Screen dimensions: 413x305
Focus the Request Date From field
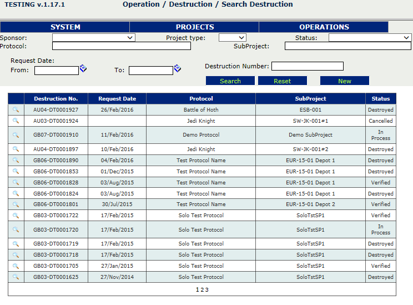pos(57,71)
